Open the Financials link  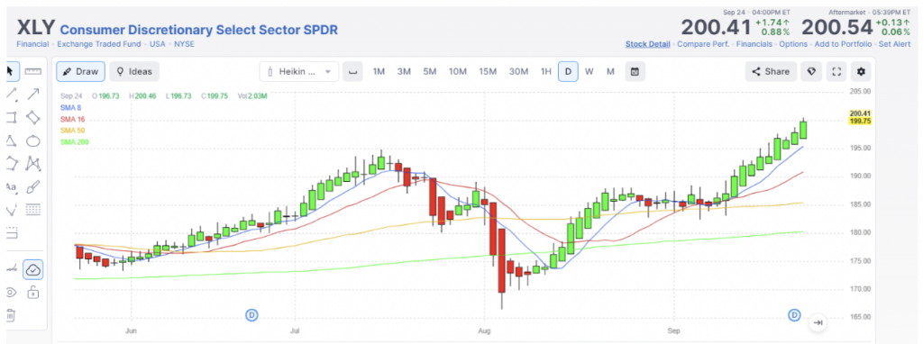coord(754,44)
